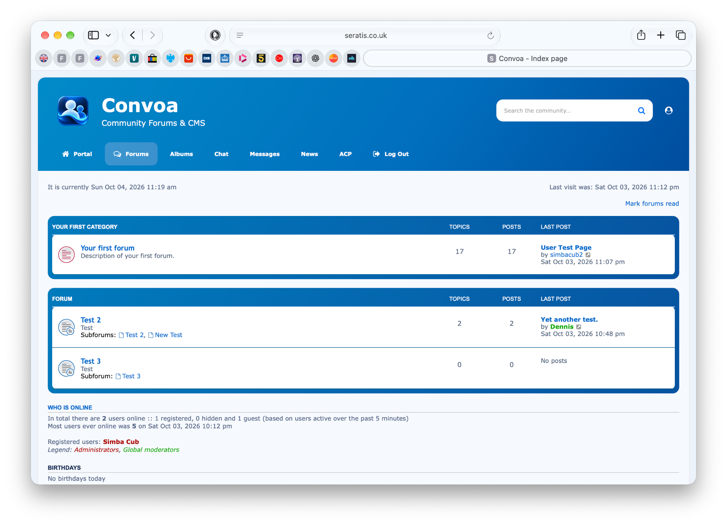Click Mark forums read link
The width and height of the screenshot is (727, 525).
coord(652,204)
